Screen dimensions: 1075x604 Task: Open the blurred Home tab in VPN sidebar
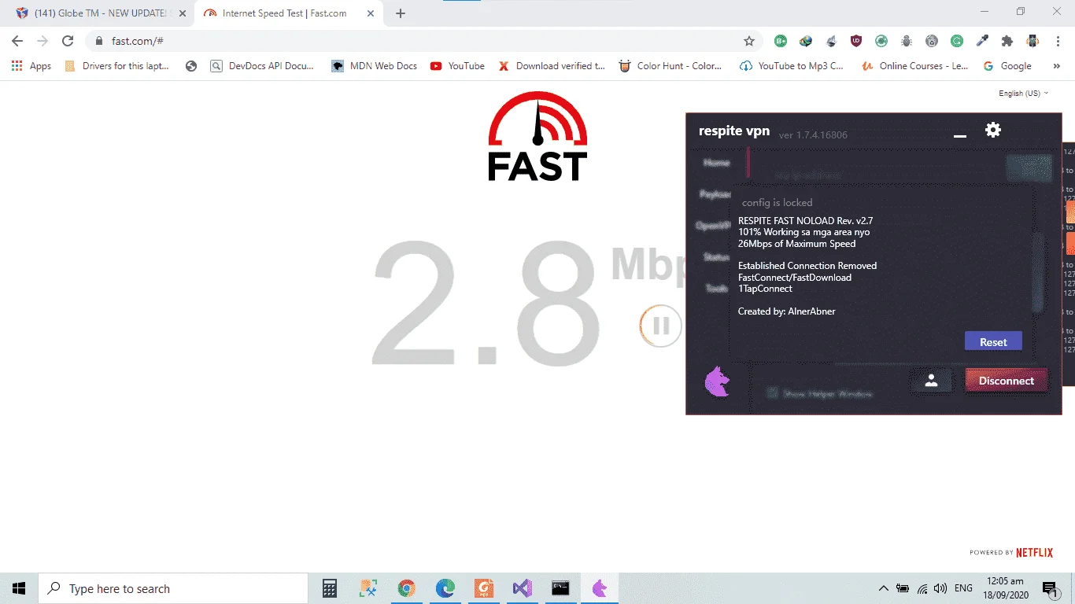pos(716,163)
